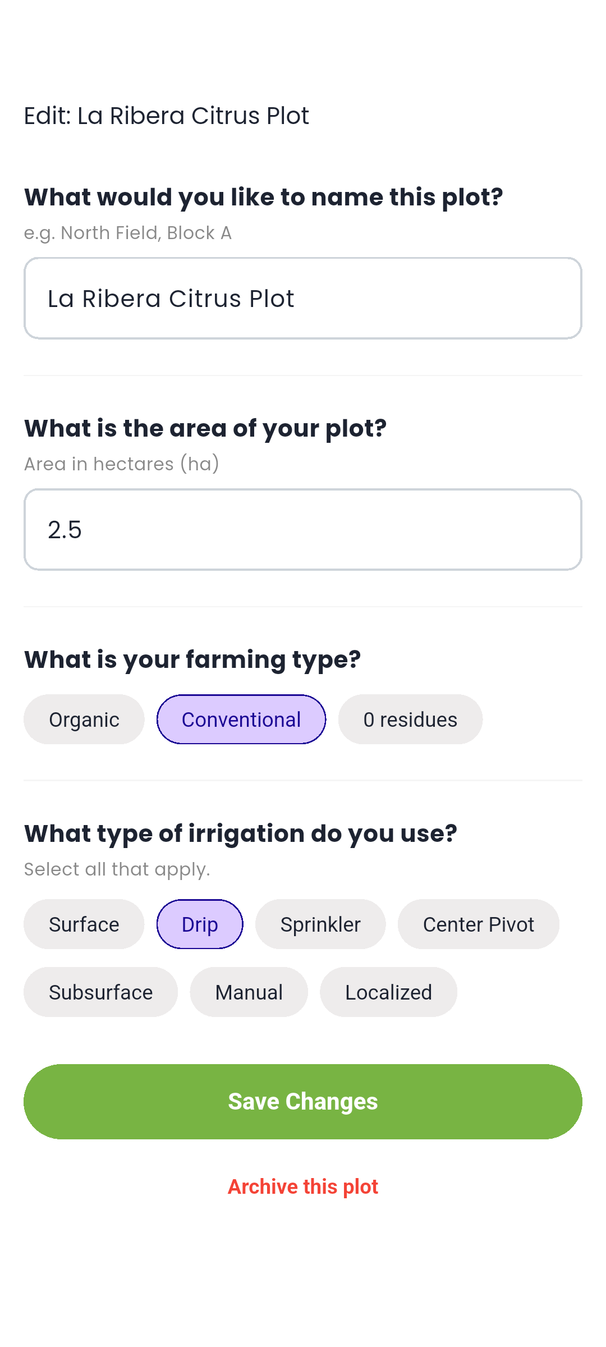Select Subsurface irrigation
This screenshot has height=1347, width=606.
(101, 992)
